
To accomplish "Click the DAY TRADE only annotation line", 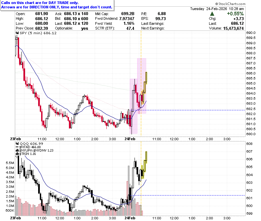I will point(40,3).
